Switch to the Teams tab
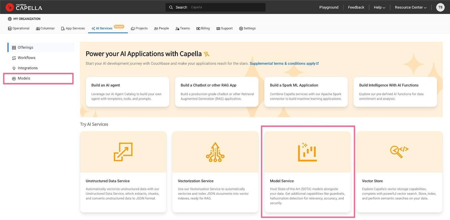450x220 pixels. pos(183,28)
